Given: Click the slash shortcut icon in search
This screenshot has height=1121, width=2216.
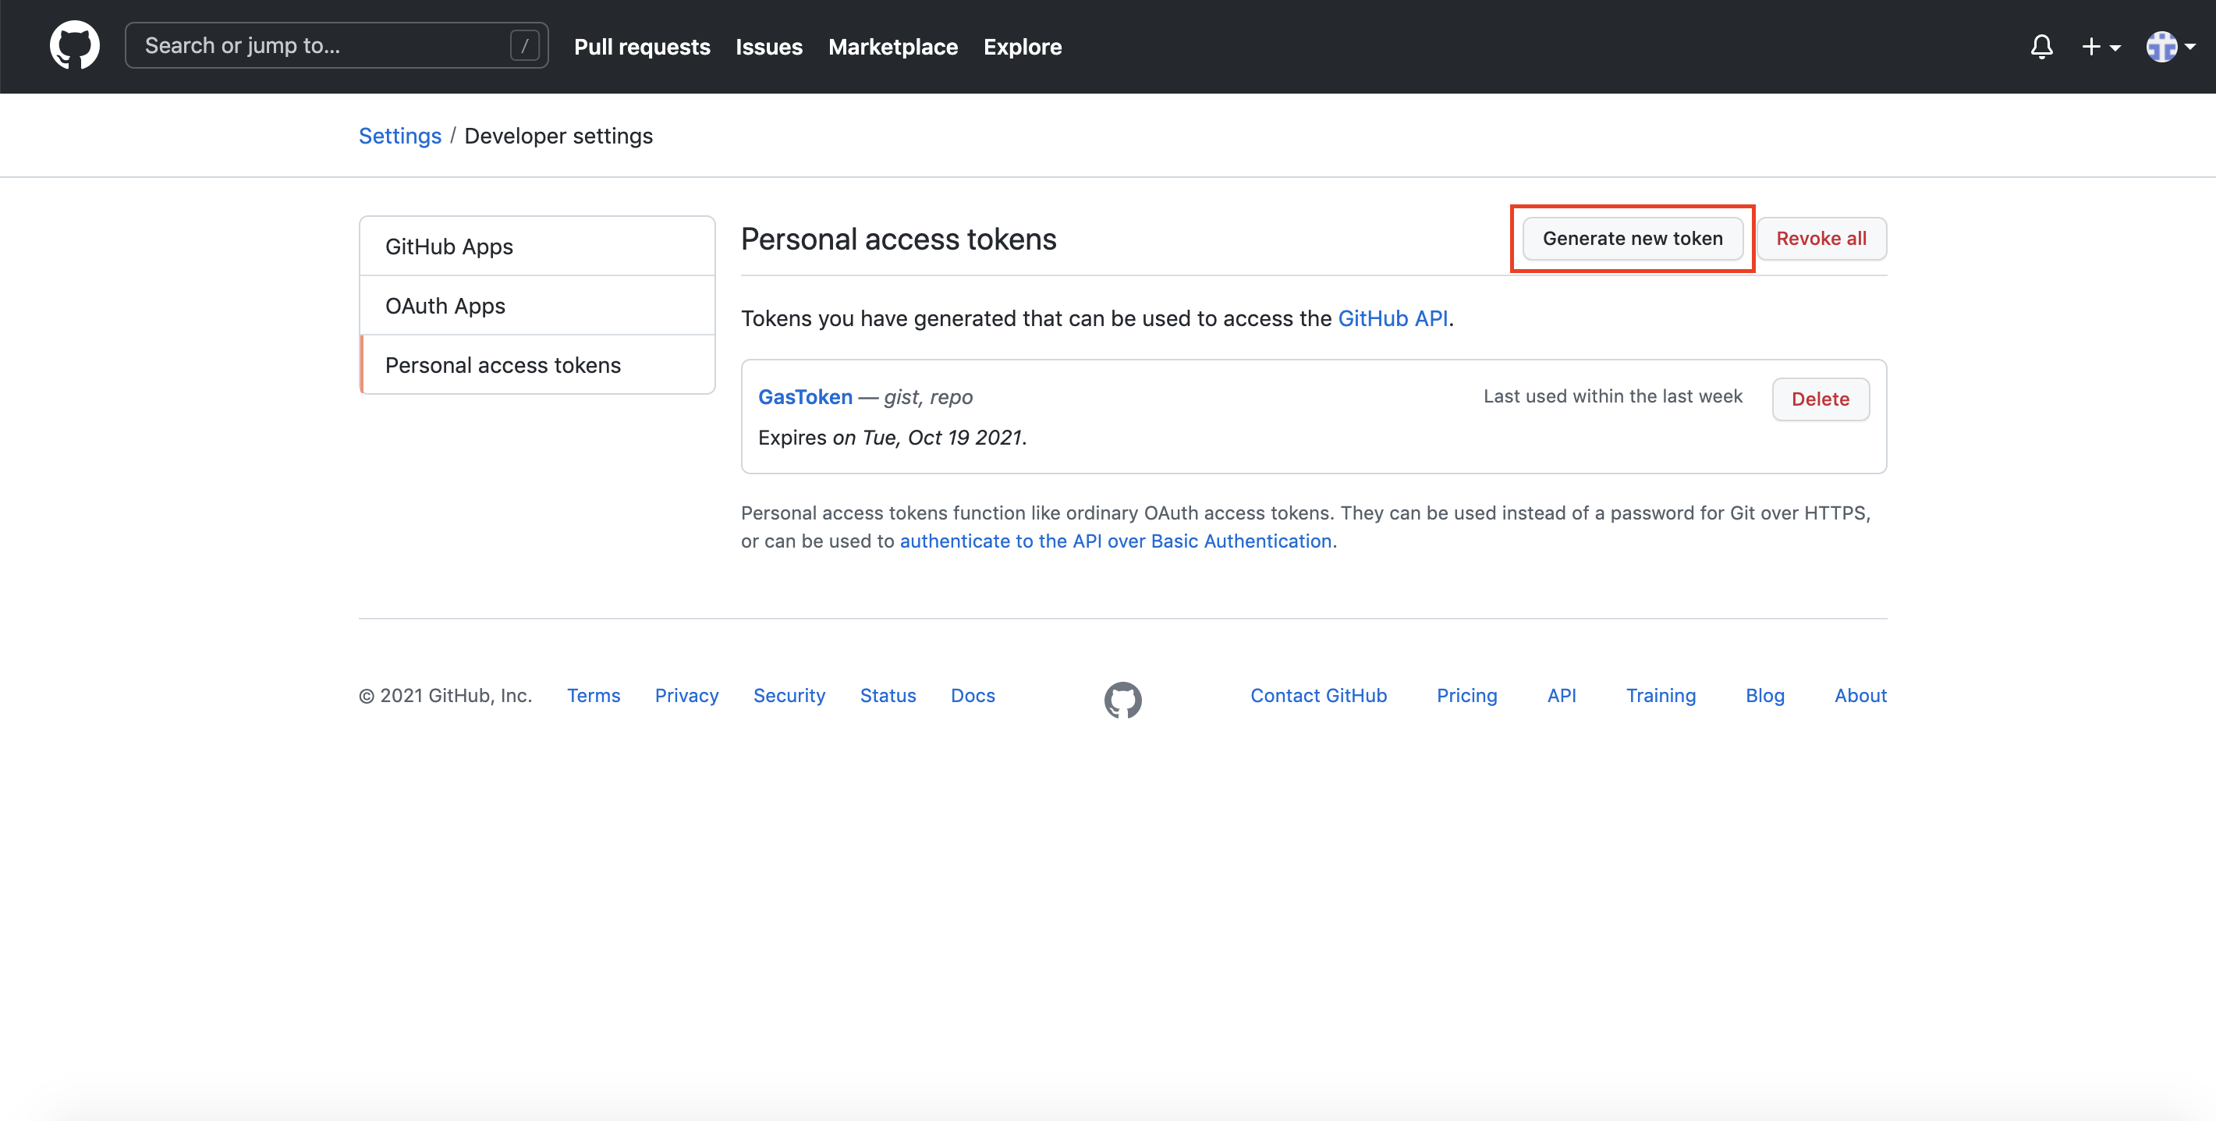Looking at the screenshot, I should click(x=524, y=45).
